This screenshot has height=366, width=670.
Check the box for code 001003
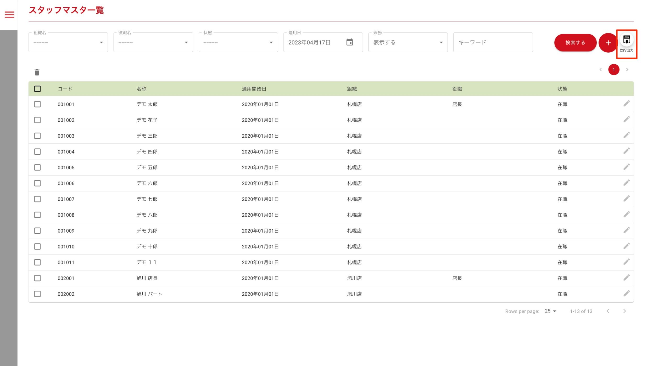click(x=37, y=136)
